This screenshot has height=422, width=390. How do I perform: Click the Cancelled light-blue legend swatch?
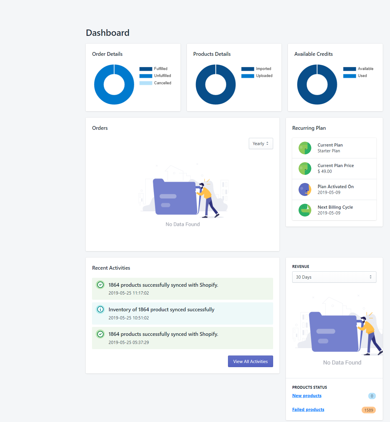[x=146, y=83]
